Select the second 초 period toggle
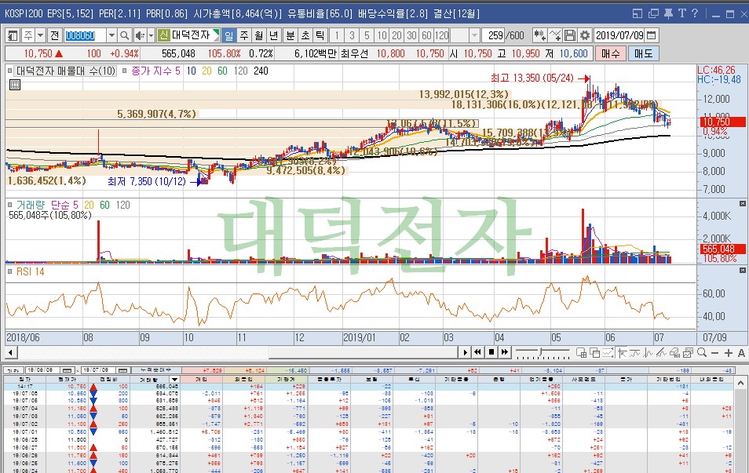The image size is (749, 473). pyautogui.click(x=305, y=35)
